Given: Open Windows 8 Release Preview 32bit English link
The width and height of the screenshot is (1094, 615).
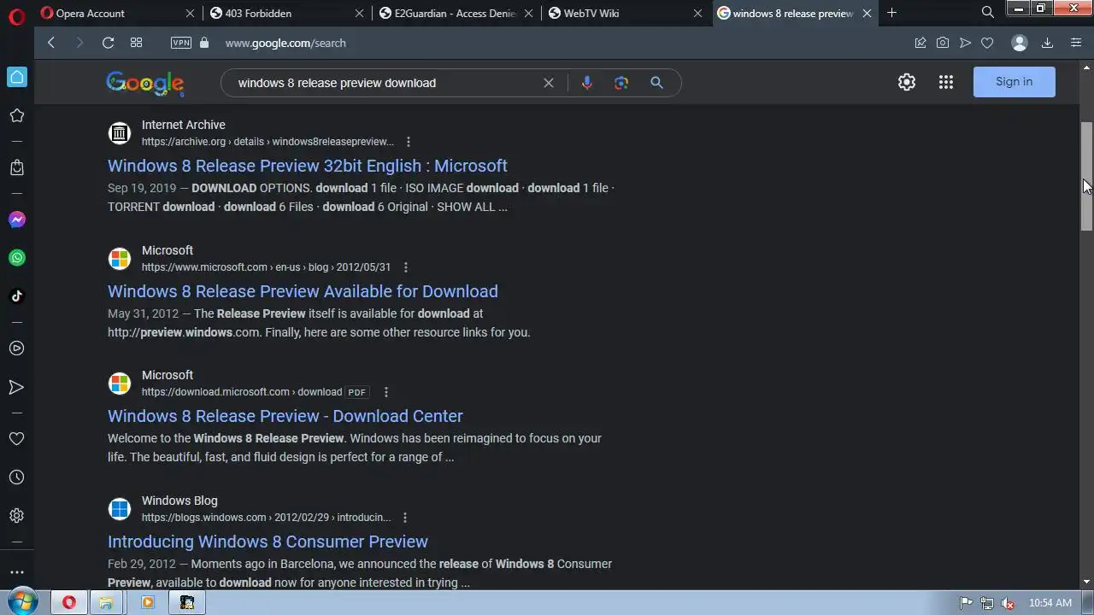Looking at the screenshot, I should (x=308, y=166).
